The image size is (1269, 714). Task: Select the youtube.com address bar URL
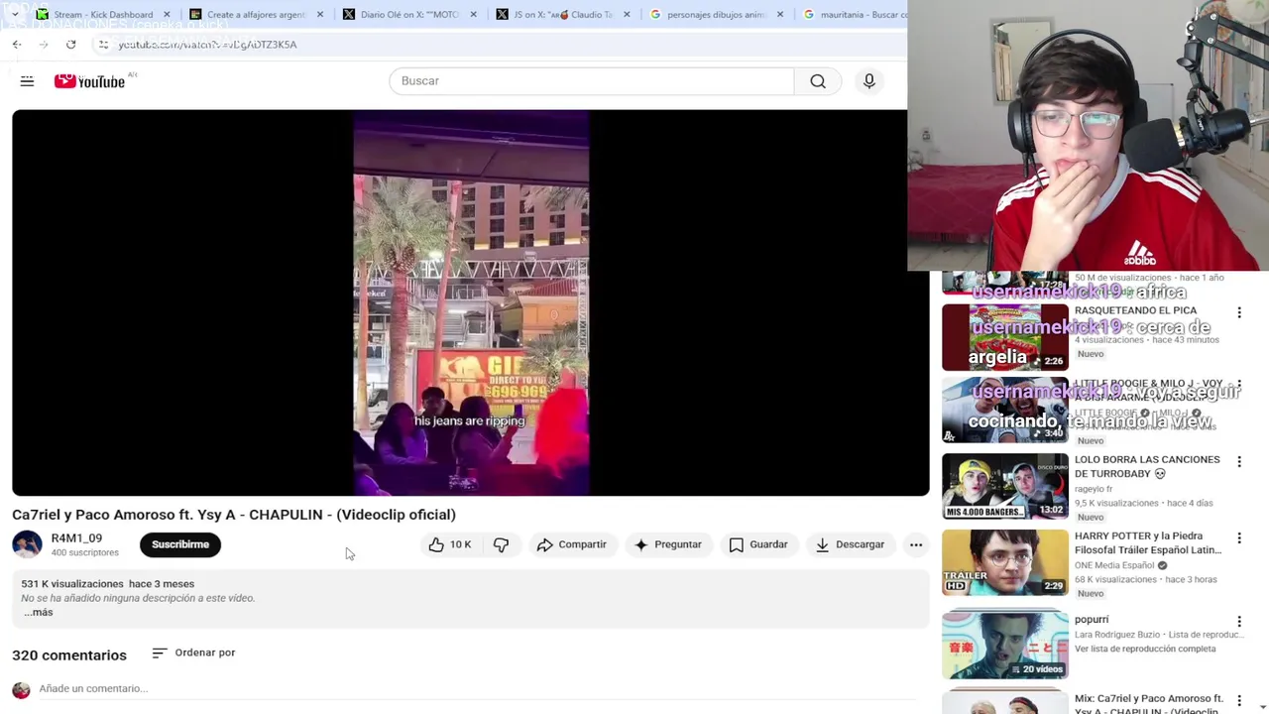(x=207, y=45)
